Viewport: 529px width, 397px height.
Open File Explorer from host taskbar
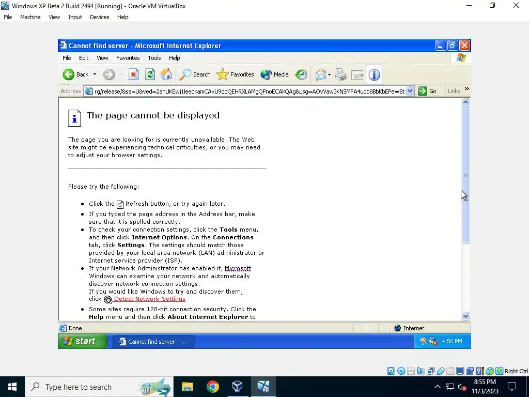187,387
